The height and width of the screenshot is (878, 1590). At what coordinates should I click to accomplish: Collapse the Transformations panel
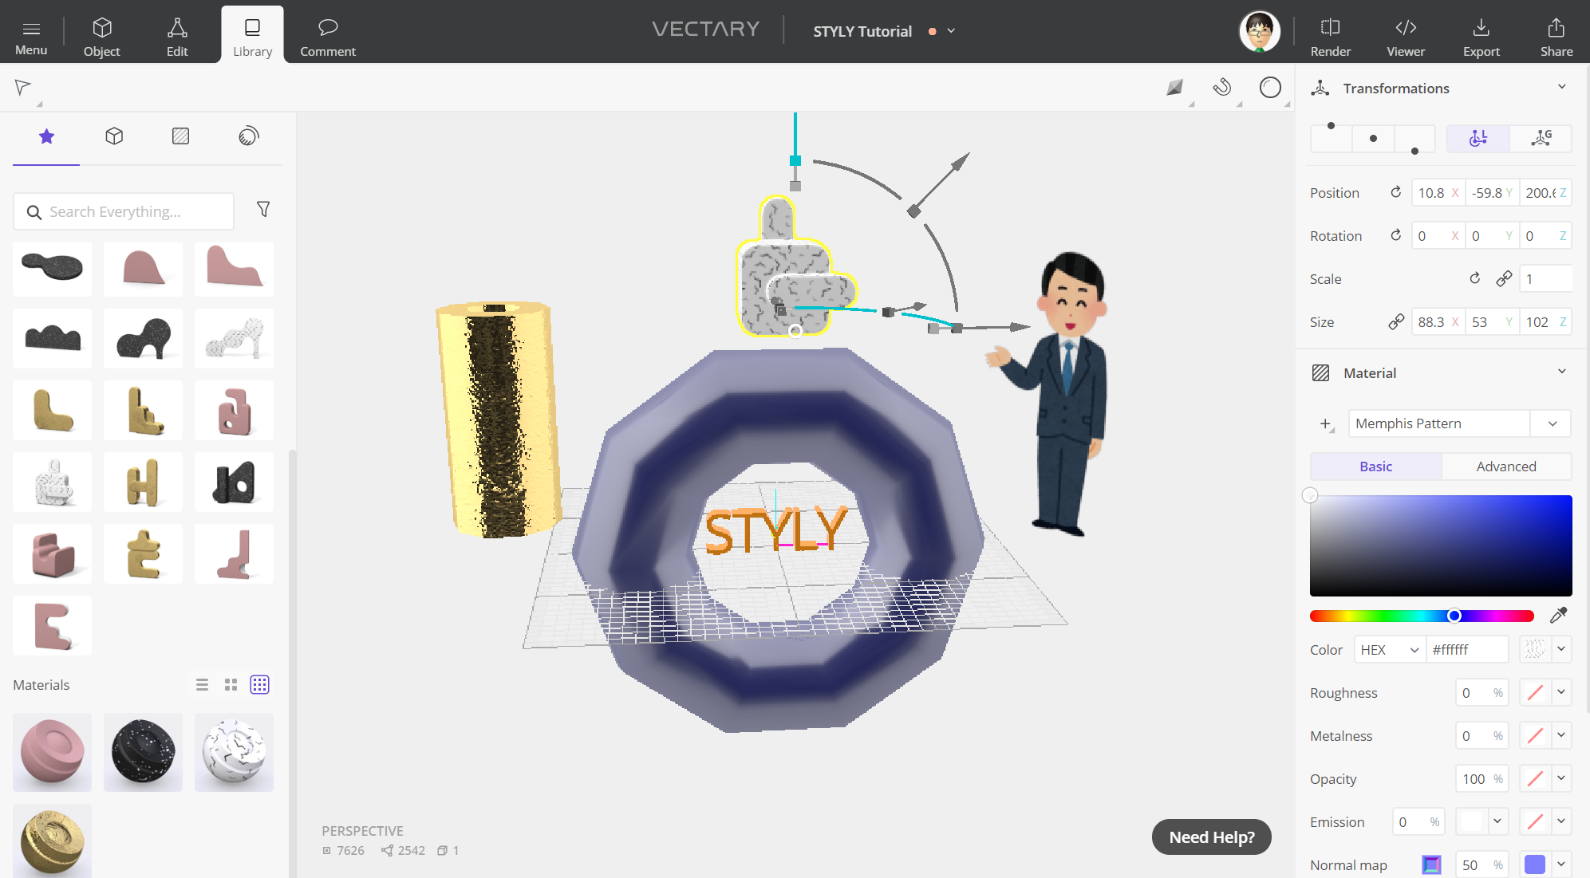coord(1561,87)
